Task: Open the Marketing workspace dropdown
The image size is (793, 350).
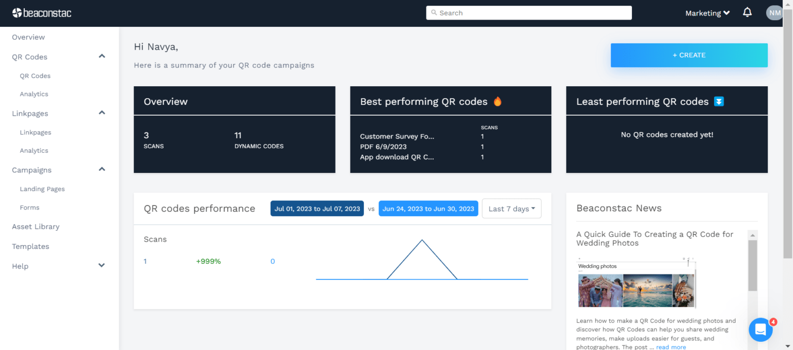Action: (x=707, y=12)
